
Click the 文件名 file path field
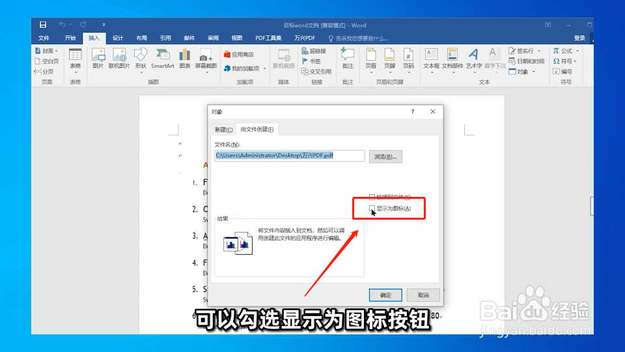[290, 156]
